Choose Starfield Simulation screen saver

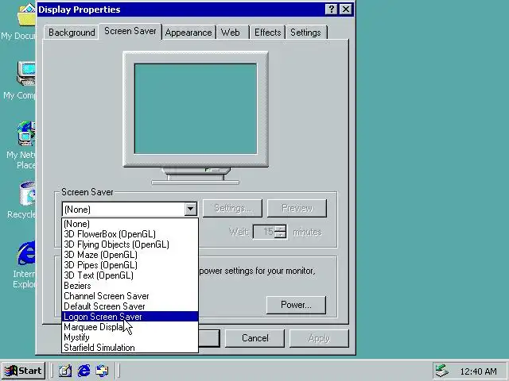(x=130, y=348)
